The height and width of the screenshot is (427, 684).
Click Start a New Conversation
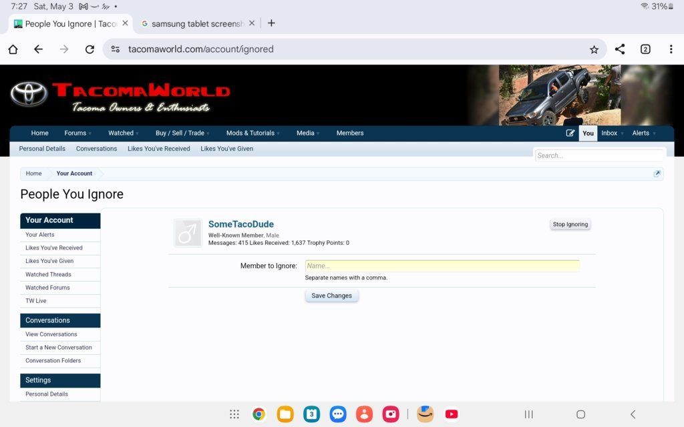tap(60, 348)
